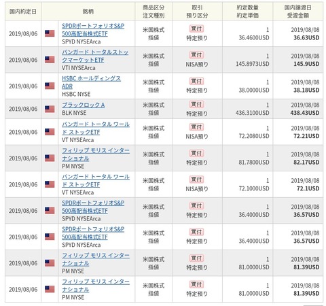
Task: Click the flag icon in the 72.21USD VT row
Action: pyautogui.click(x=50, y=132)
